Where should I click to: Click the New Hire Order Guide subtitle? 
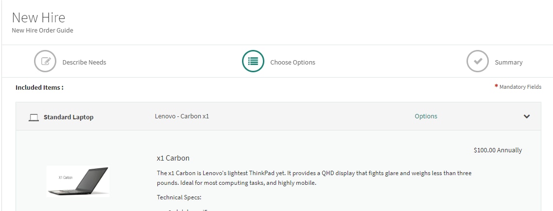[42, 30]
